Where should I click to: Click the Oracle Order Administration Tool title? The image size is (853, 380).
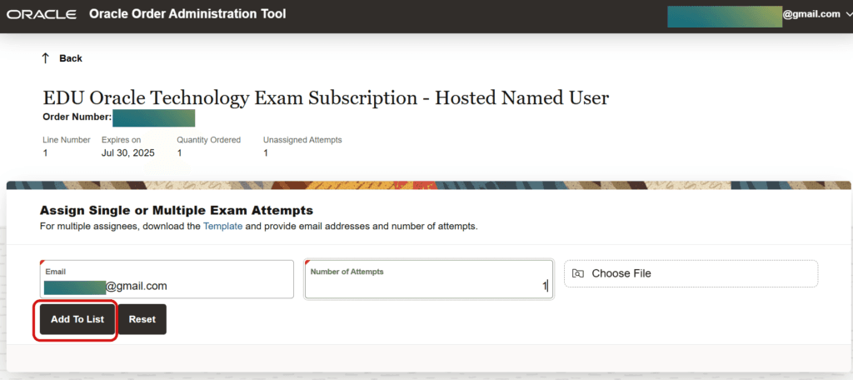pos(187,14)
